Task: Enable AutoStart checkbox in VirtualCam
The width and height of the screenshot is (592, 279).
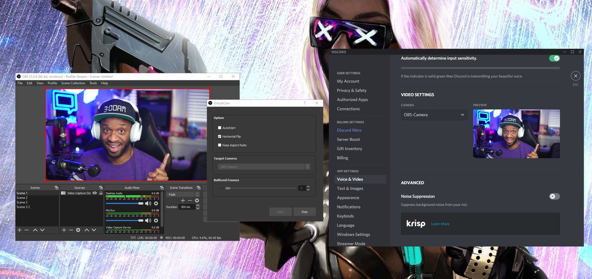Action: point(220,128)
